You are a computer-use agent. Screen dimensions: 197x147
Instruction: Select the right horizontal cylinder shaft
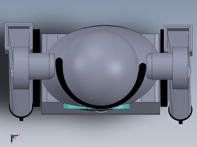[160, 66]
